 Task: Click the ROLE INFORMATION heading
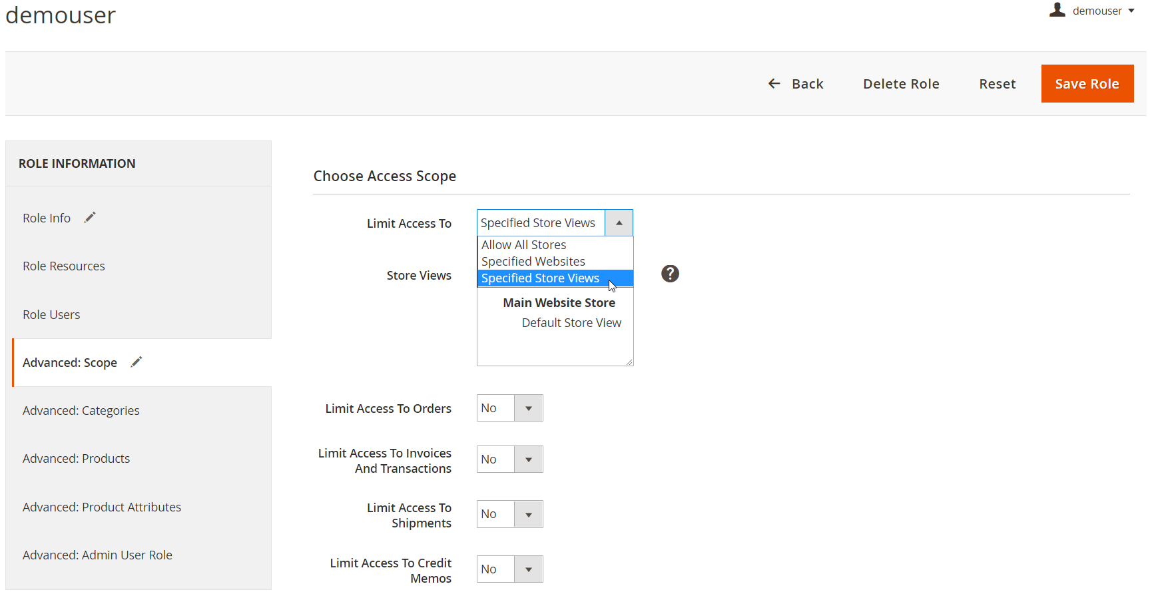tap(77, 164)
